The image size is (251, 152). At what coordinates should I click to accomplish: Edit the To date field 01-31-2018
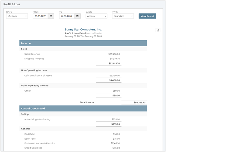[x=67, y=16]
